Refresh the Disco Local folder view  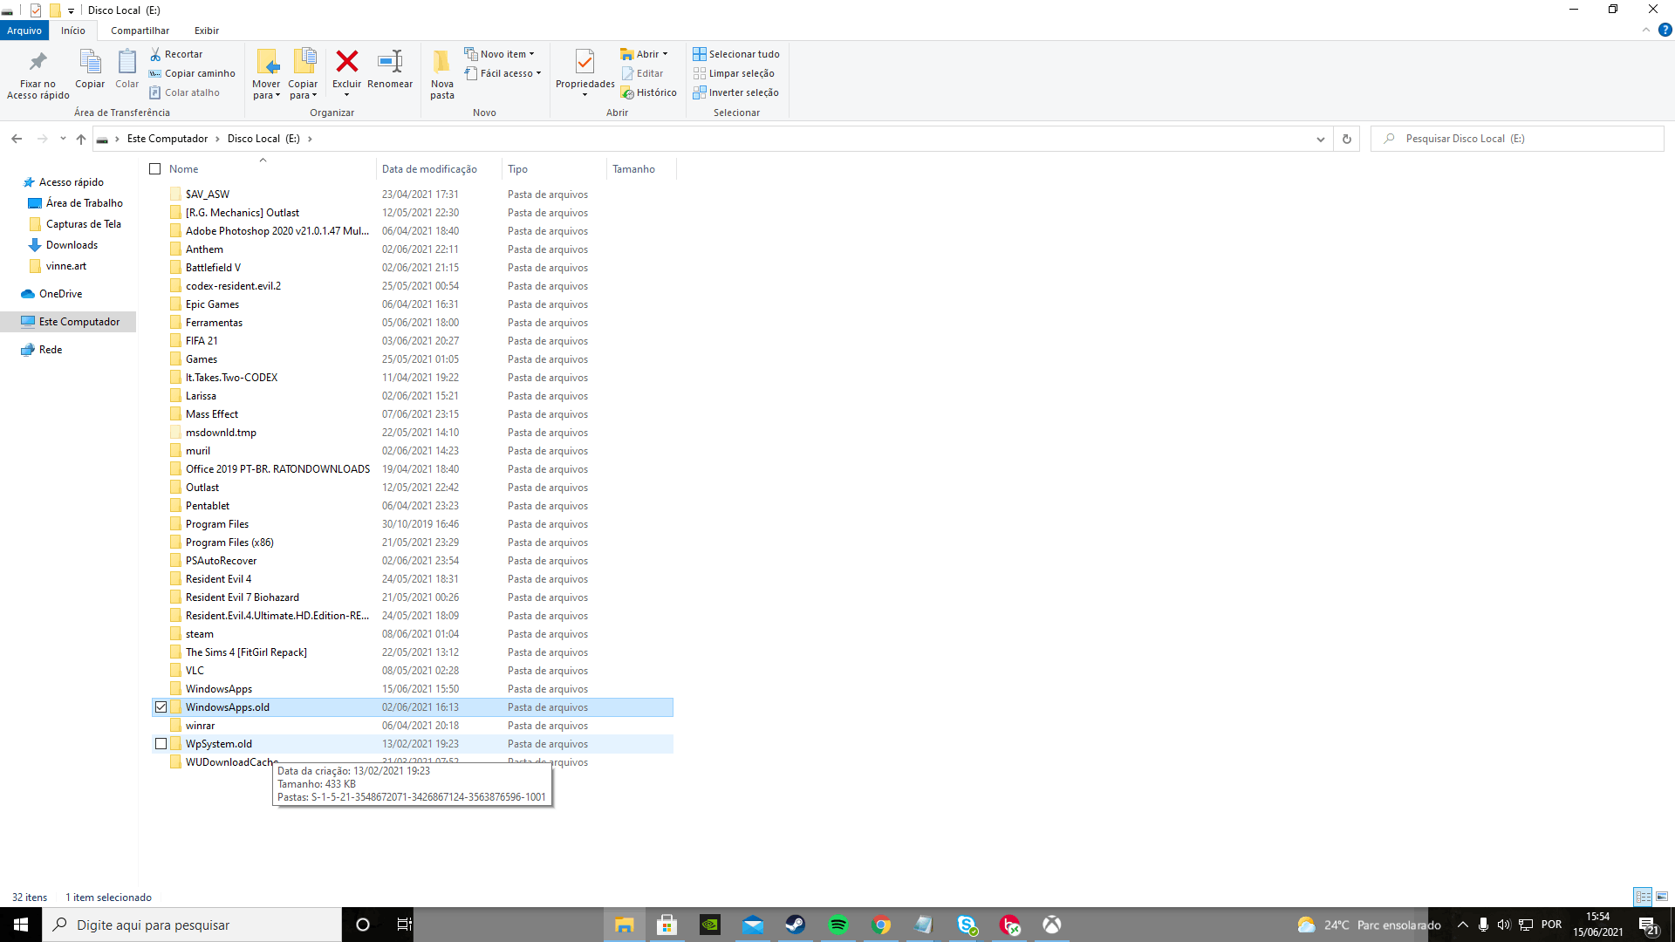(1347, 139)
